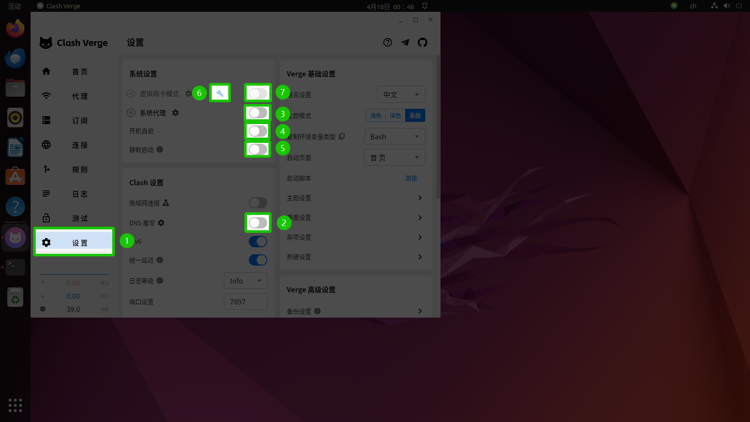Enable 开机自启 switch
750x422 pixels.
pyautogui.click(x=258, y=131)
